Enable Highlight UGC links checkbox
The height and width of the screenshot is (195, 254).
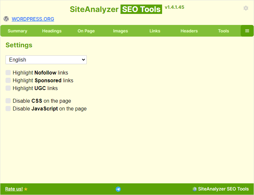(x=8, y=88)
